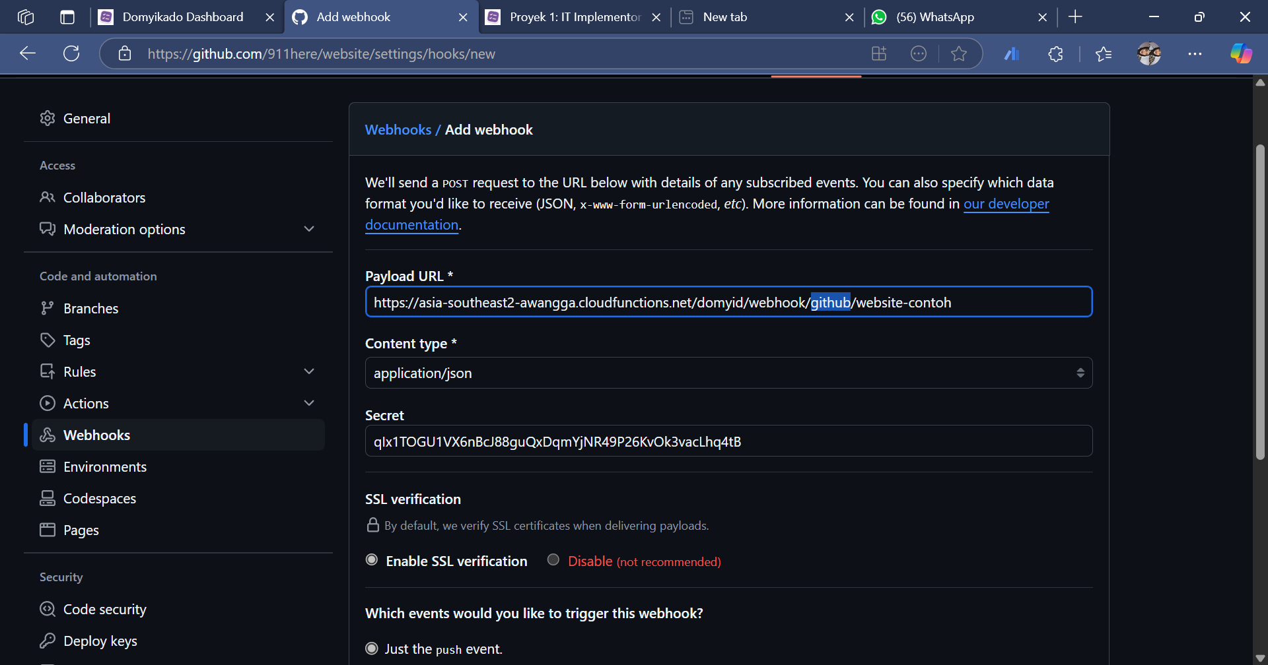Click the Environments server icon
Viewport: 1268px width, 665px height.
[48, 466]
